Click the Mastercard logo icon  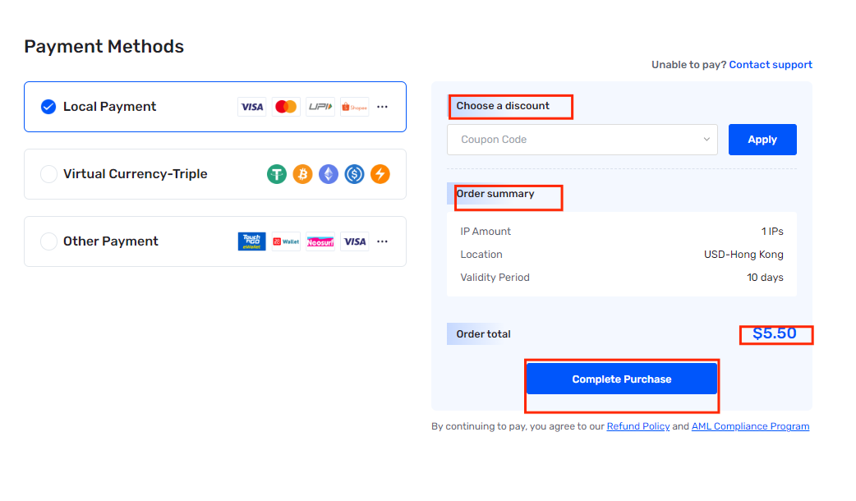click(x=286, y=107)
